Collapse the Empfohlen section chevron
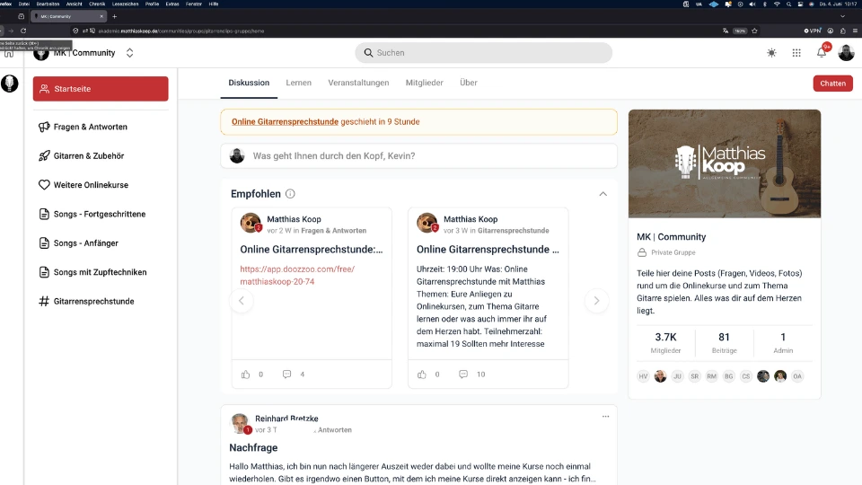 point(603,194)
